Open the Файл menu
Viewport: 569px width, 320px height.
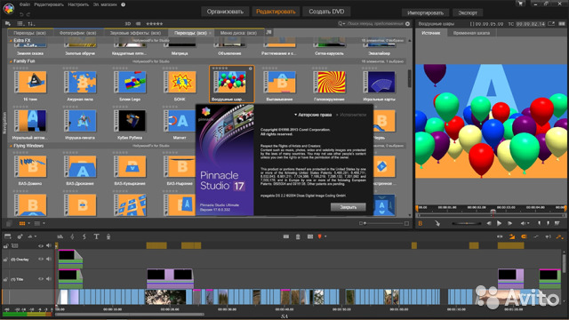[25, 4]
